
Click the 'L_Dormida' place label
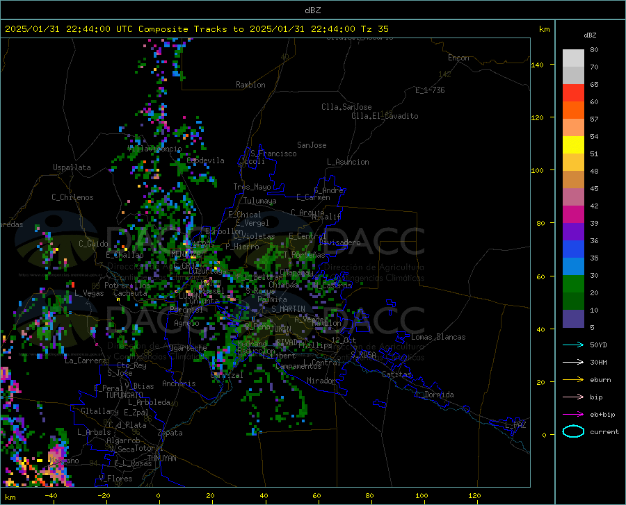pyautogui.click(x=434, y=395)
